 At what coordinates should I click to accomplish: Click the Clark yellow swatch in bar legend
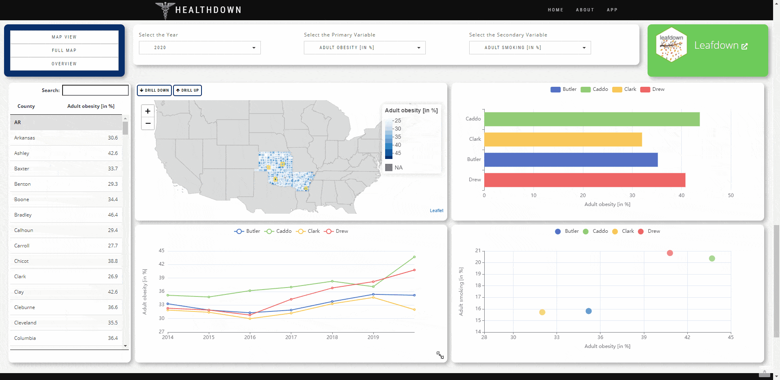coord(617,90)
